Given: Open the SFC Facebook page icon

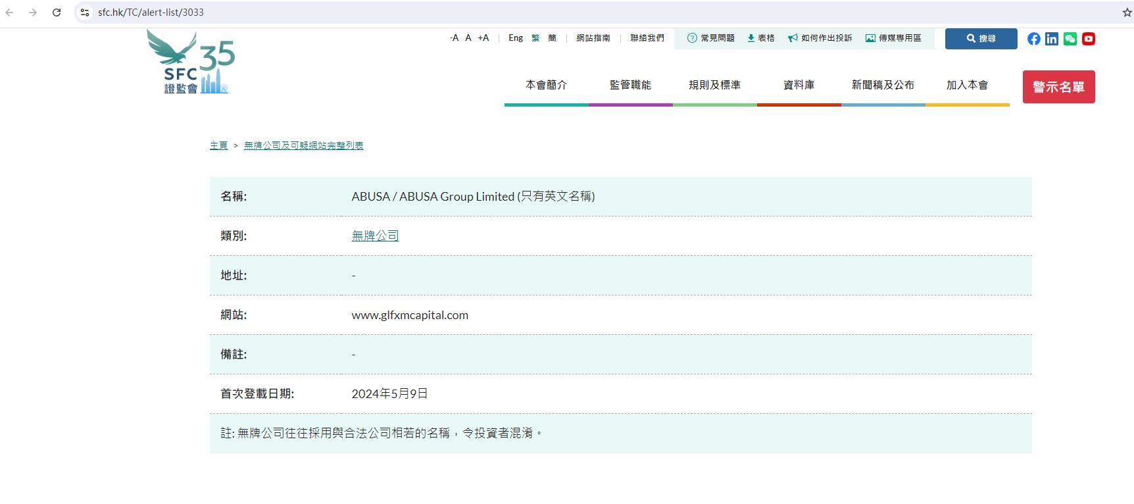Looking at the screenshot, I should [1034, 39].
